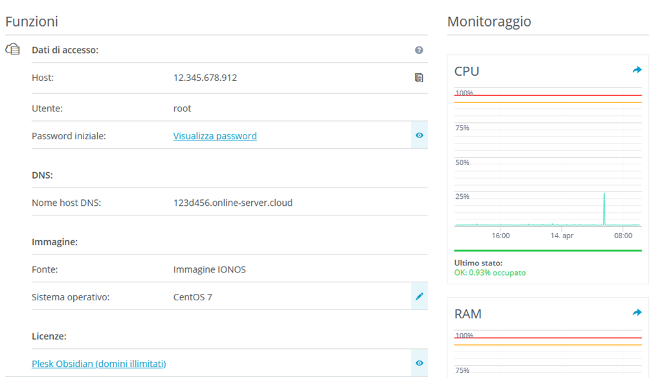Open the Plesk Obsidian (domini illimitati) link
The image size is (663, 378).
(98, 364)
